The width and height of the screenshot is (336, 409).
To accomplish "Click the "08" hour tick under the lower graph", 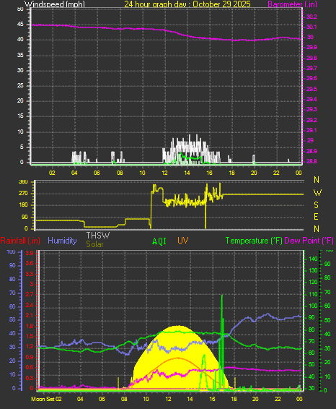I will click(x=124, y=399).
